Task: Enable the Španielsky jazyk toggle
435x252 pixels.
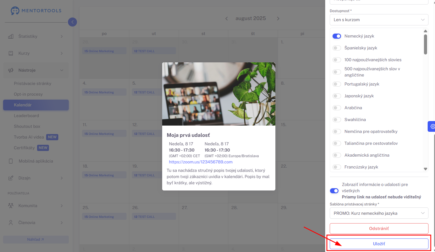Action: click(337, 48)
